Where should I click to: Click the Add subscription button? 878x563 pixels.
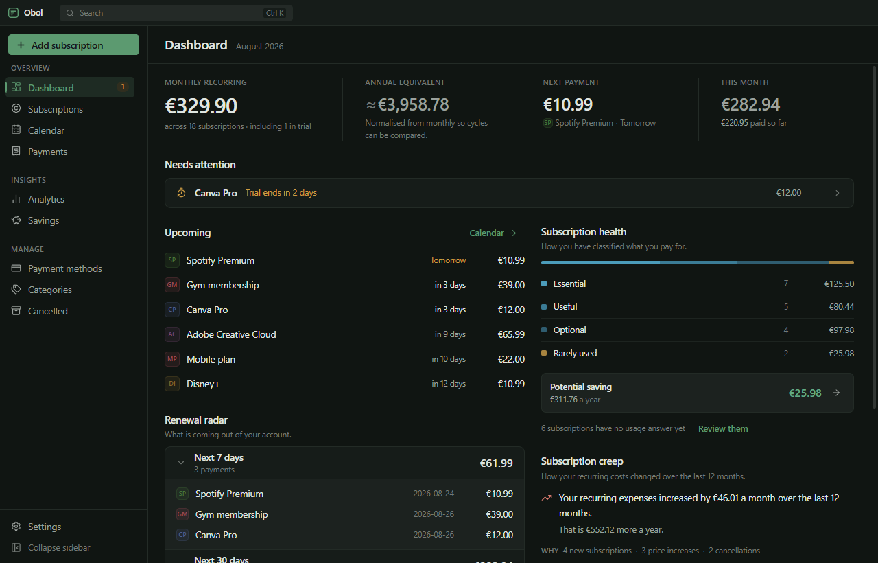[73, 45]
